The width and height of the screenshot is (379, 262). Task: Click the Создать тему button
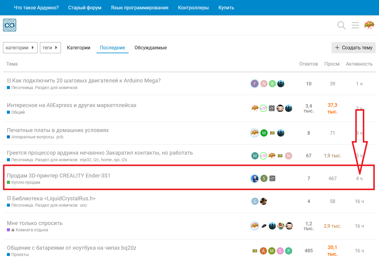click(x=353, y=48)
